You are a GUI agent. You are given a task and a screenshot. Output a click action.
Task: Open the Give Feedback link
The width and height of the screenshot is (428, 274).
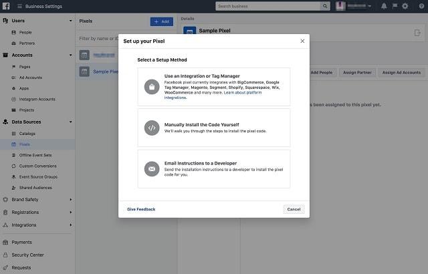coord(141,209)
